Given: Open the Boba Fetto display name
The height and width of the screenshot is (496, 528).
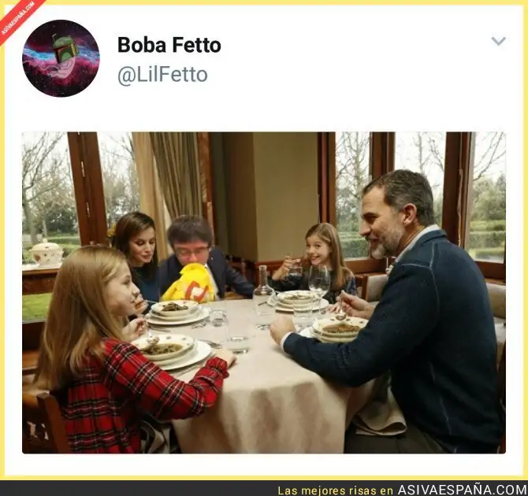Looking at the screenshot, I should click(x=169, y=45).
